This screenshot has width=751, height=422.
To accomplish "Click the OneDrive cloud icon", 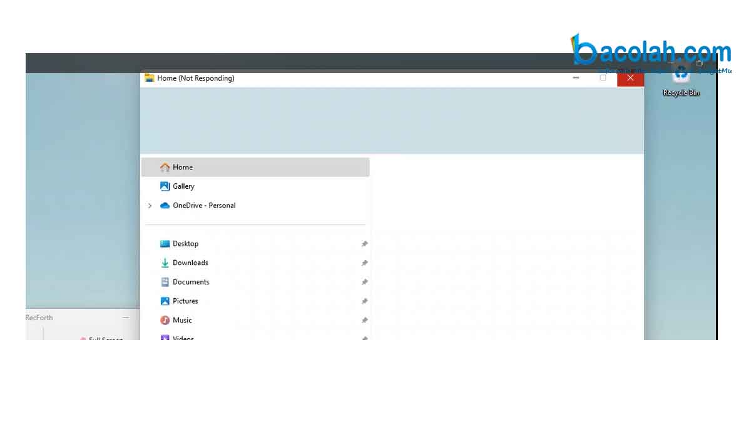I will pos(165,206).
